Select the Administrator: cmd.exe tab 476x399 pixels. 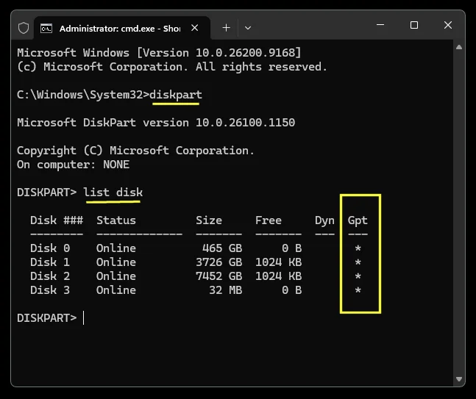point(122,28)
